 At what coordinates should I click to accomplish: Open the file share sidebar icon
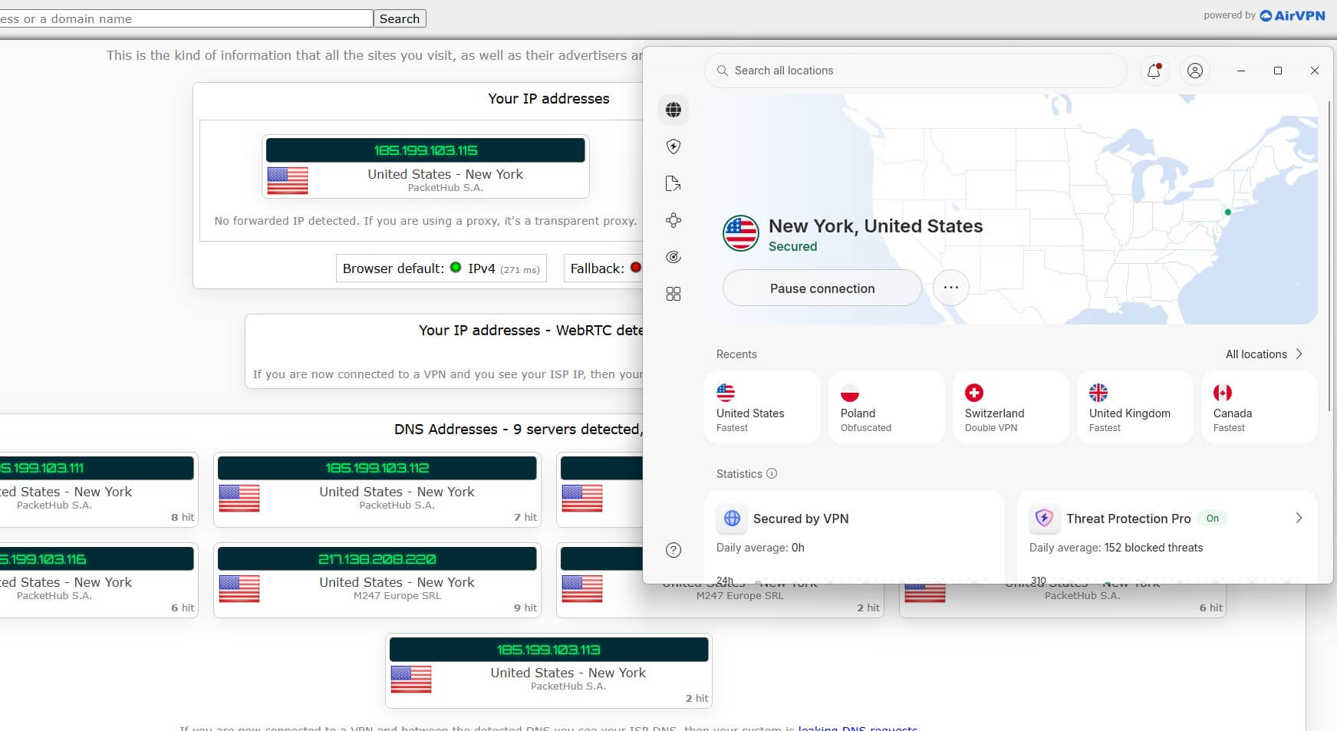(673, 183)
